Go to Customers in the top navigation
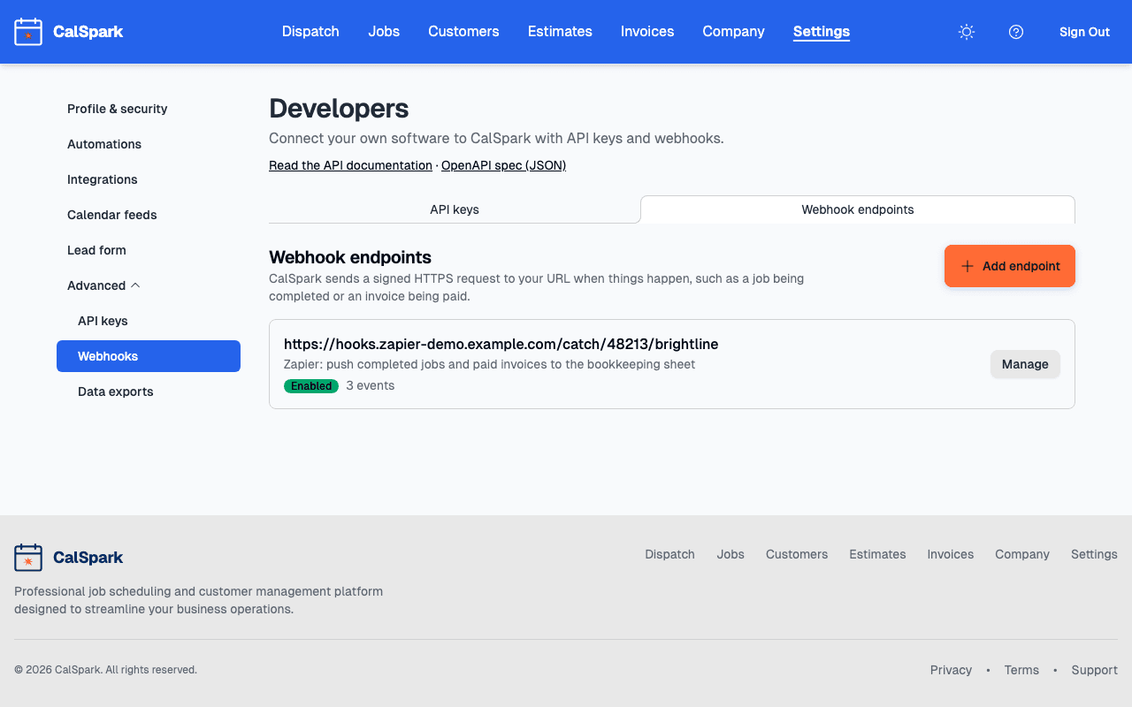The height and width of the screenshot is (707, 1132). [x=463, y=32]
